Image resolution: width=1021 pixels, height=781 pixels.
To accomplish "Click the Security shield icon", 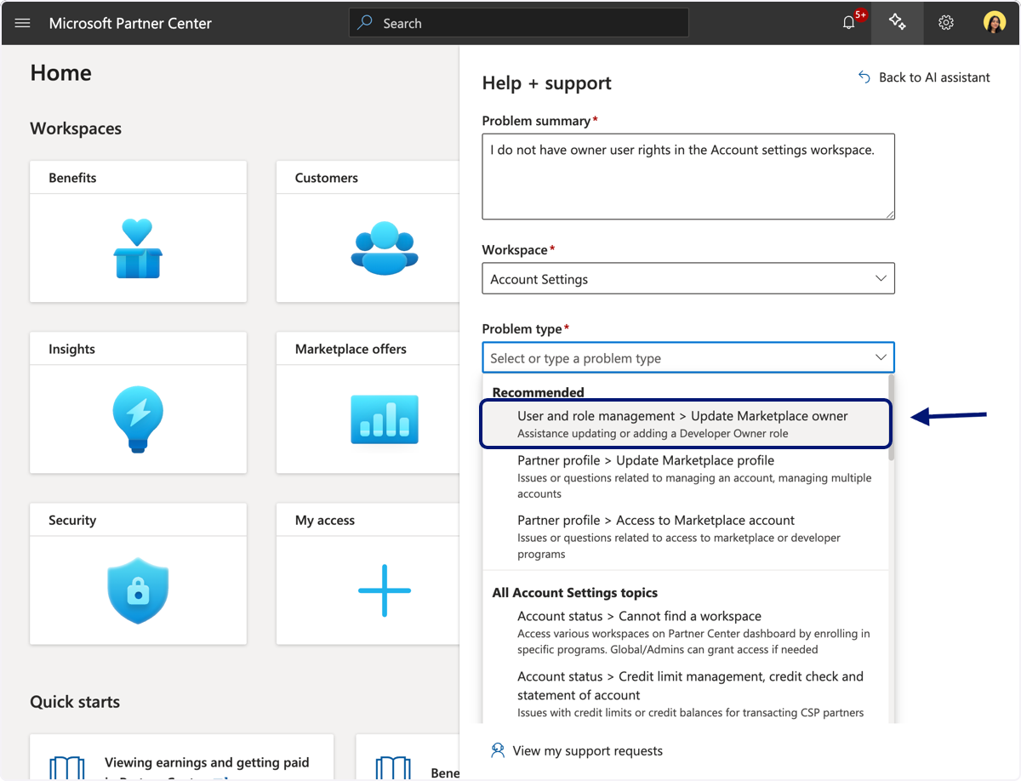I will pyautogui.click(x=138, y=590).
